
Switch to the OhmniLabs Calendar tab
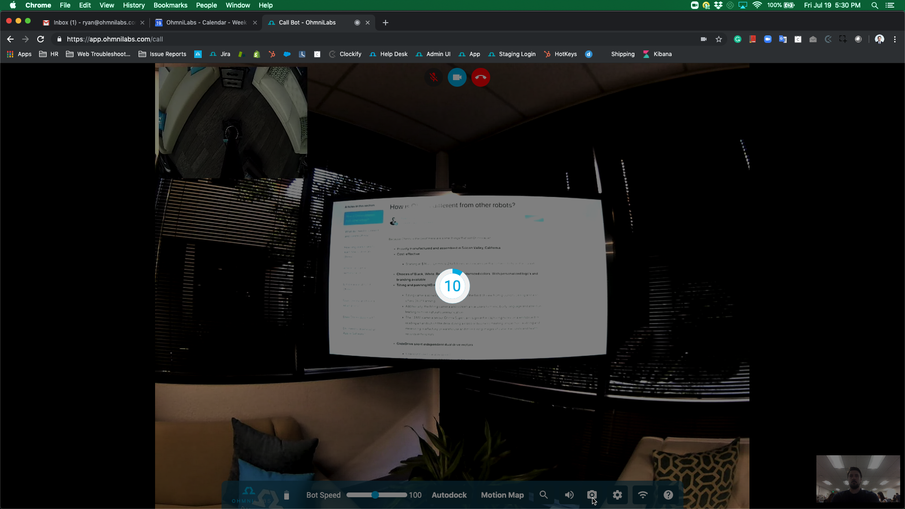coord(206,23)
